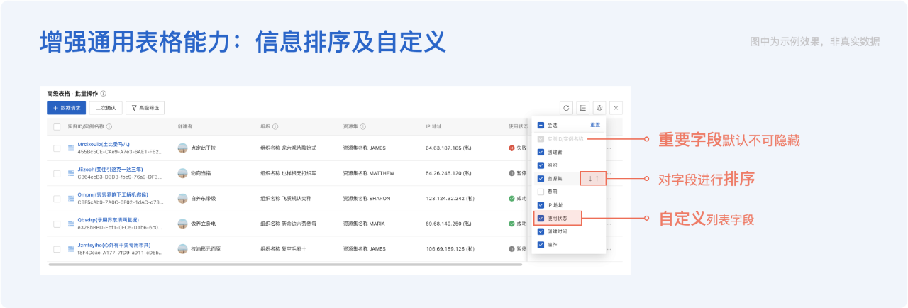Enable the 费用 column checkbox

coord(541,192)
